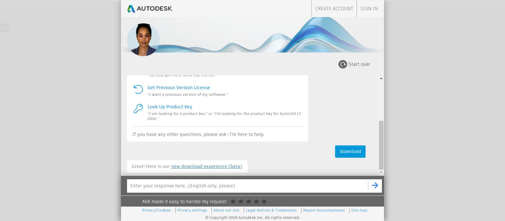This screenshot has height=221, width=505.
Task: Open the new download experience (beta) link
Action: 206,166
